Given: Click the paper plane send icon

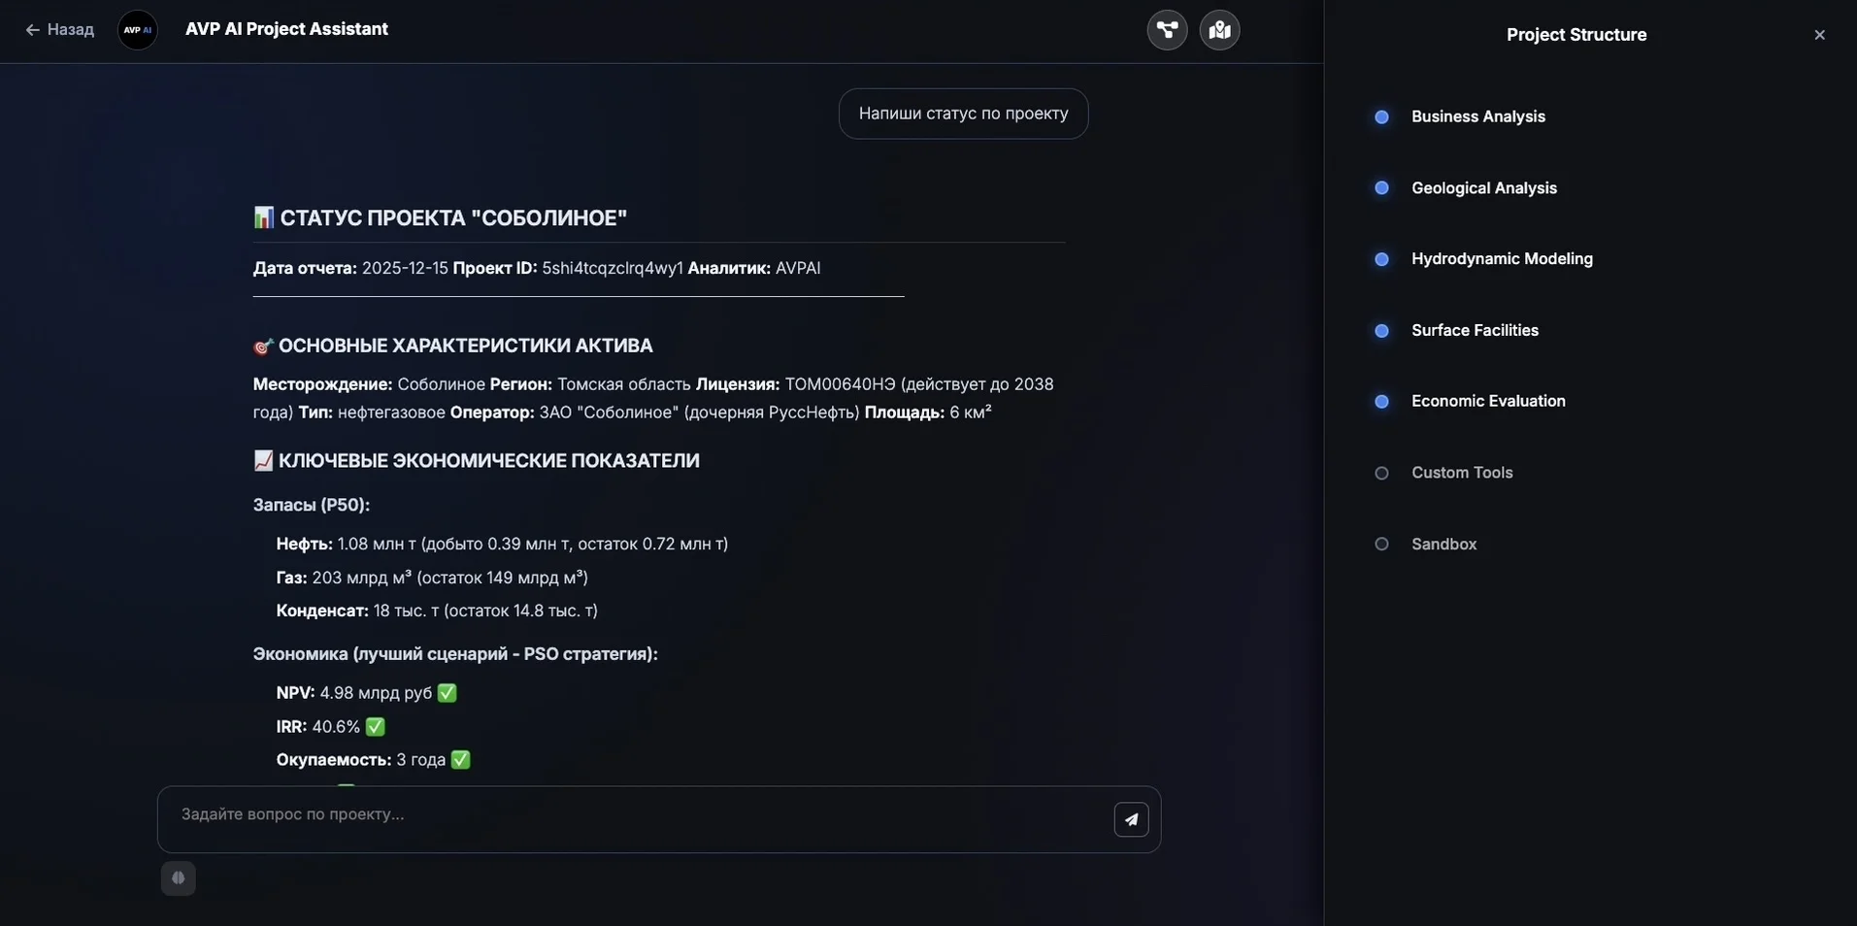Looking at the screenshot, I should point(1131,819).
